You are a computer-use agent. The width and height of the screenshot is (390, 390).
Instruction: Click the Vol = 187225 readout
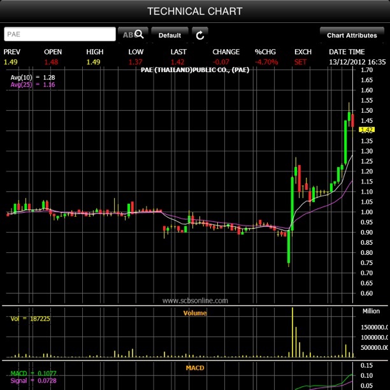click(30, 319)
